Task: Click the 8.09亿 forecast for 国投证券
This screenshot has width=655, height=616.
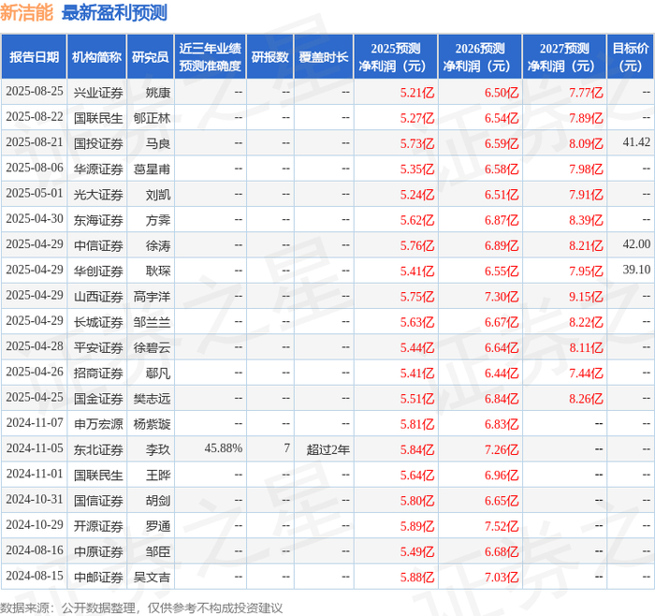Action: pos(586,143)
